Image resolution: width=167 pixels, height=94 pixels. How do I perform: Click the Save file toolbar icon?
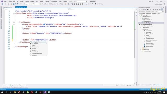click(x=13, y=4)
